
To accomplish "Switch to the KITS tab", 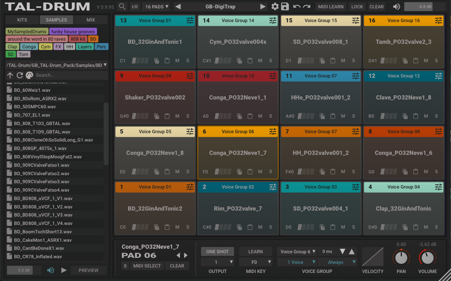I will [22, 20].
